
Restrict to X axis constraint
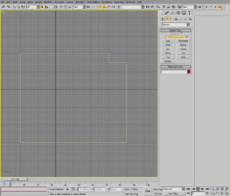click(206, 7)
